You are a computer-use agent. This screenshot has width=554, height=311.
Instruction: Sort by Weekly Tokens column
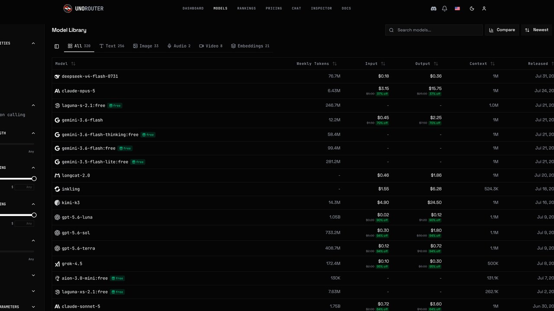(316, 64)
